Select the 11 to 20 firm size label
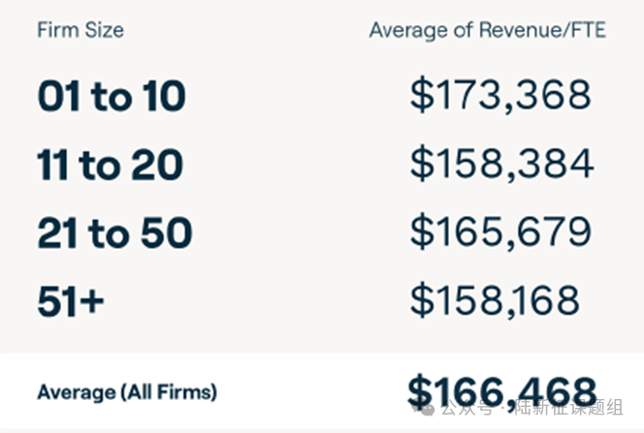Screen dimensions: 644x433 click(110, 165)
